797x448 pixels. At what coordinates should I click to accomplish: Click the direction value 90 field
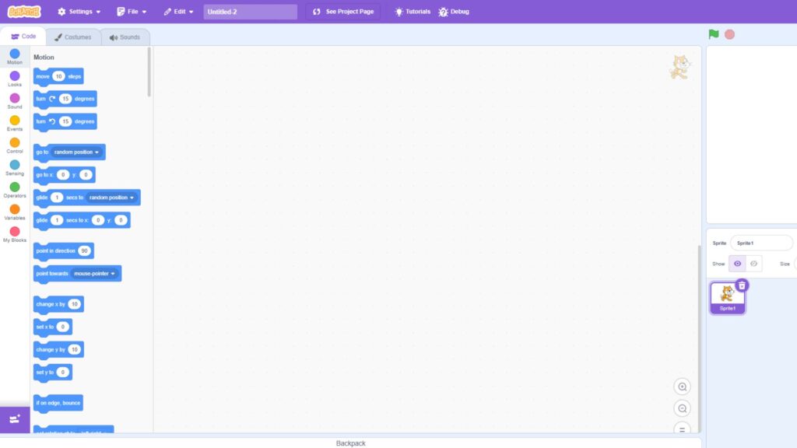(84, 250)
